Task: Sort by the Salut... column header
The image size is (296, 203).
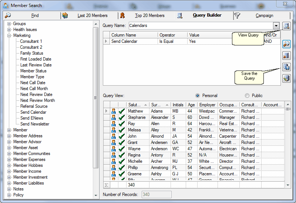Action: pyautogui.click(x=138, y=105)
